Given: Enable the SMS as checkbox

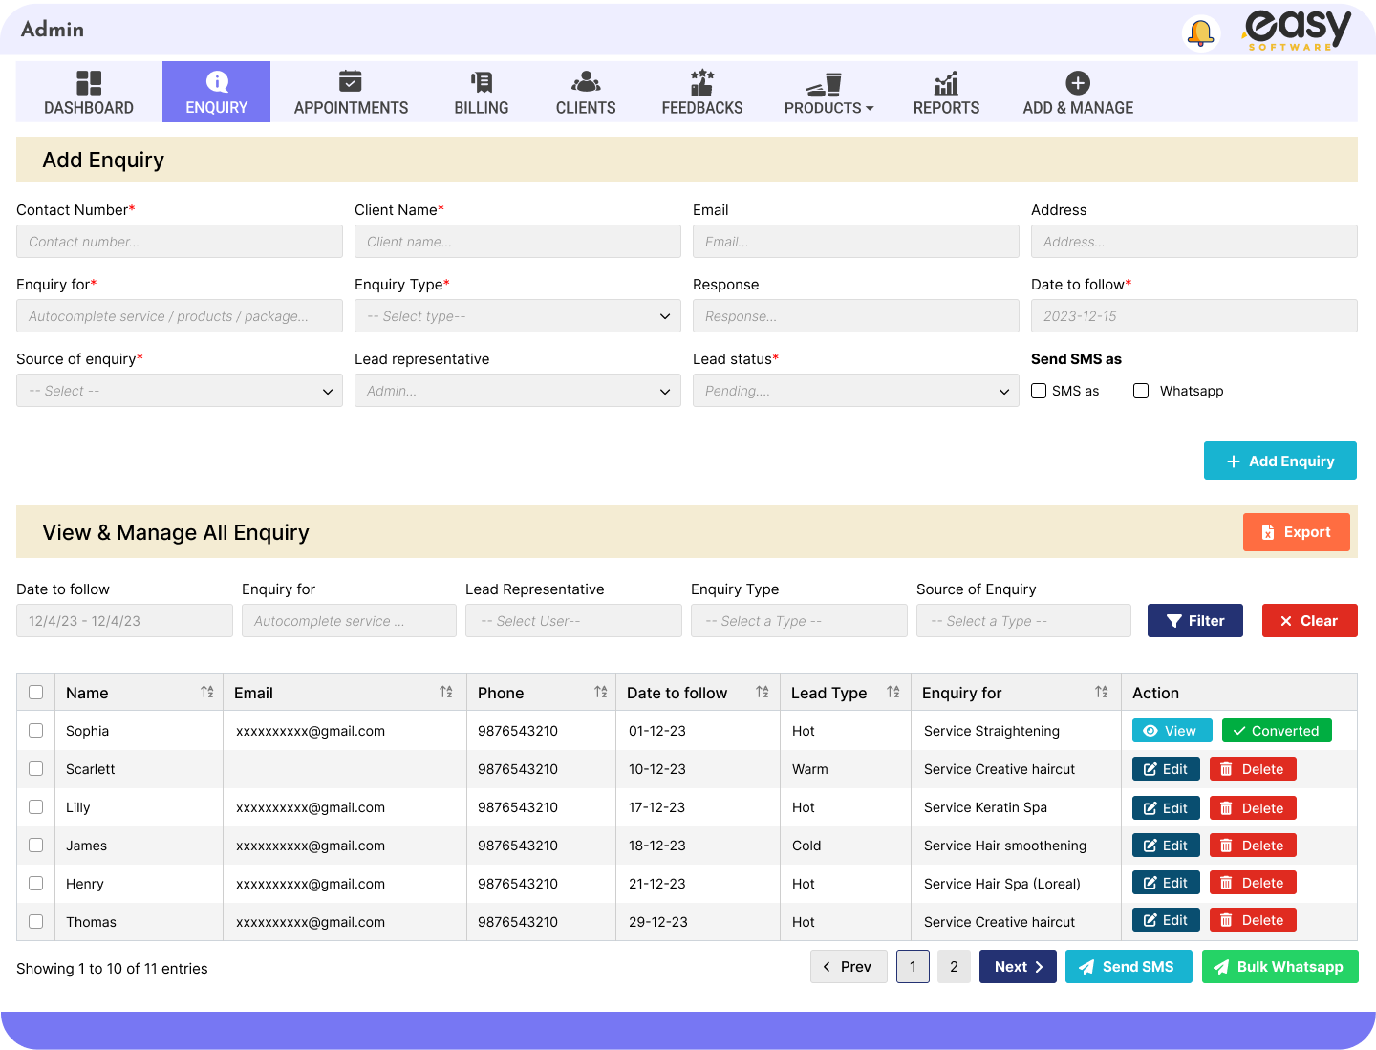Looking at the screenshot, I should pos(1039,391).
